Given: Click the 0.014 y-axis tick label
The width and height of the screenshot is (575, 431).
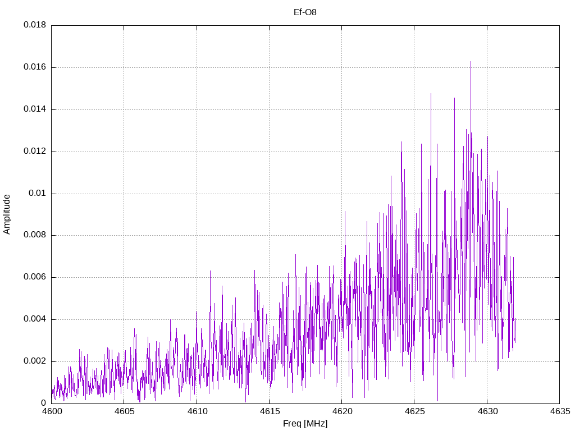Looking at the screenshot, I should [35, 109].
